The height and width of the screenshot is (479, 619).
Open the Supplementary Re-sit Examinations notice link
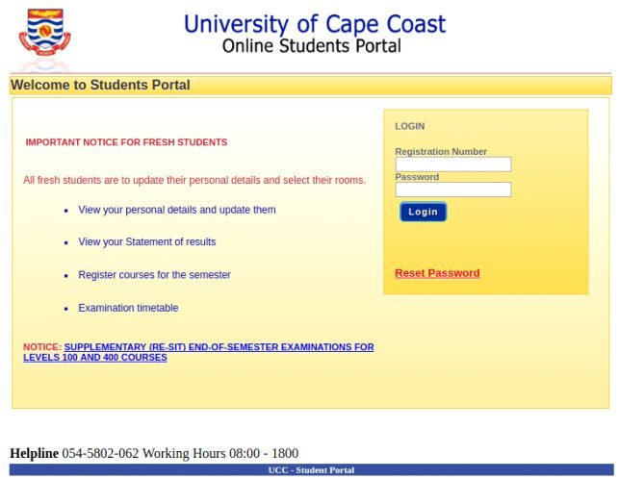click(x=198, y=352)
